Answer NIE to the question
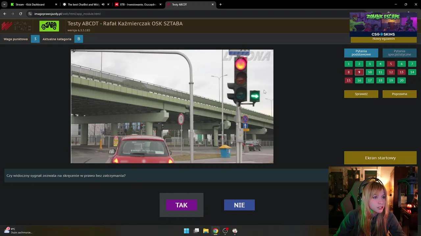This screenshot has height=236, width=421. click(x=239, y=205)
